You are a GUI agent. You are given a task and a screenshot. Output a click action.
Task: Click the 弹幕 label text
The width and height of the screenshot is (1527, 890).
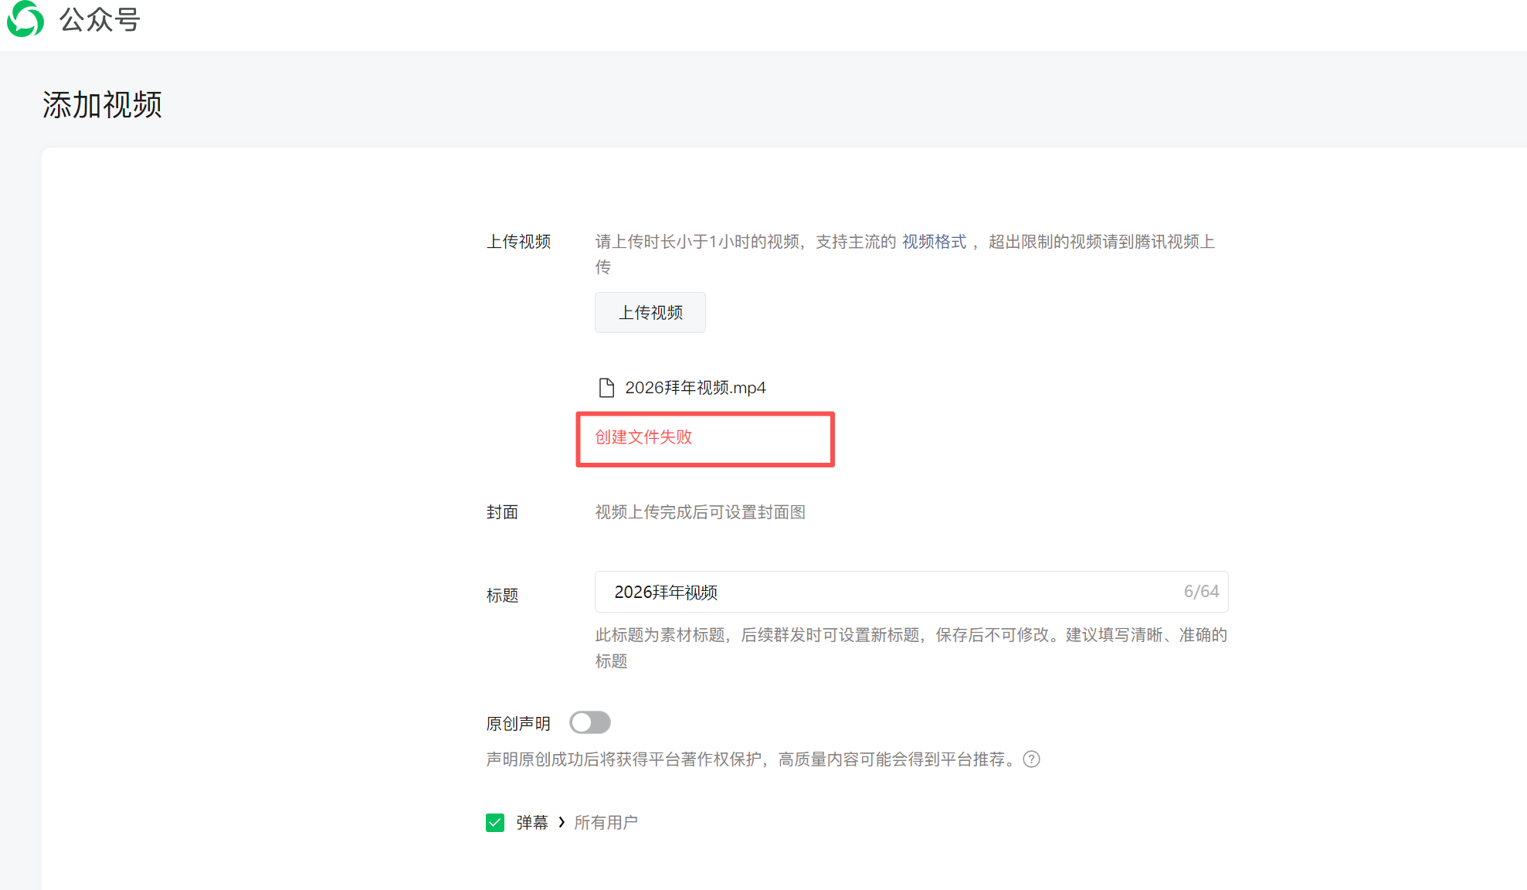(x=532, y=823)
